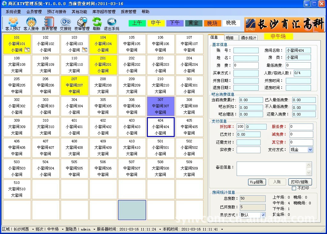Open the 客人预订 guest reservation tool
The image size is (327, 234).
point(13,24)
